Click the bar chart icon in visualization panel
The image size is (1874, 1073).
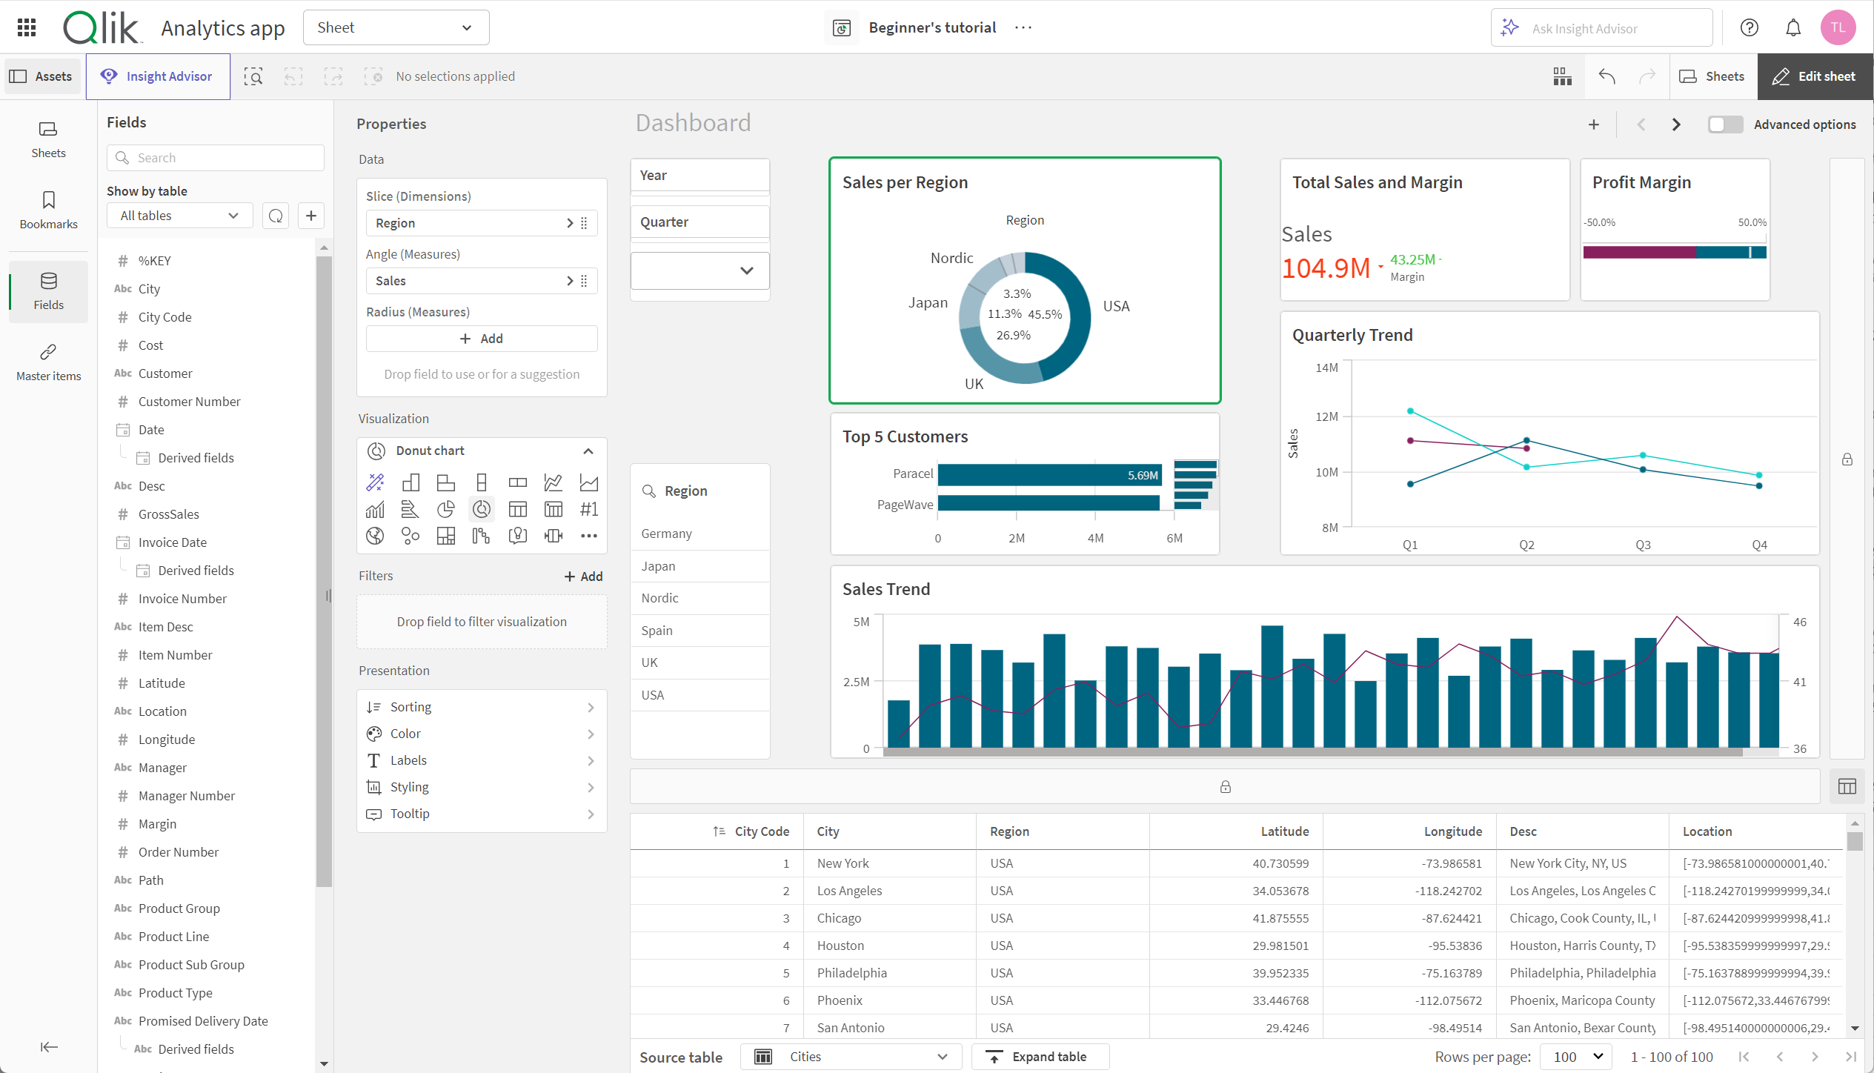(x=409, y=481)
